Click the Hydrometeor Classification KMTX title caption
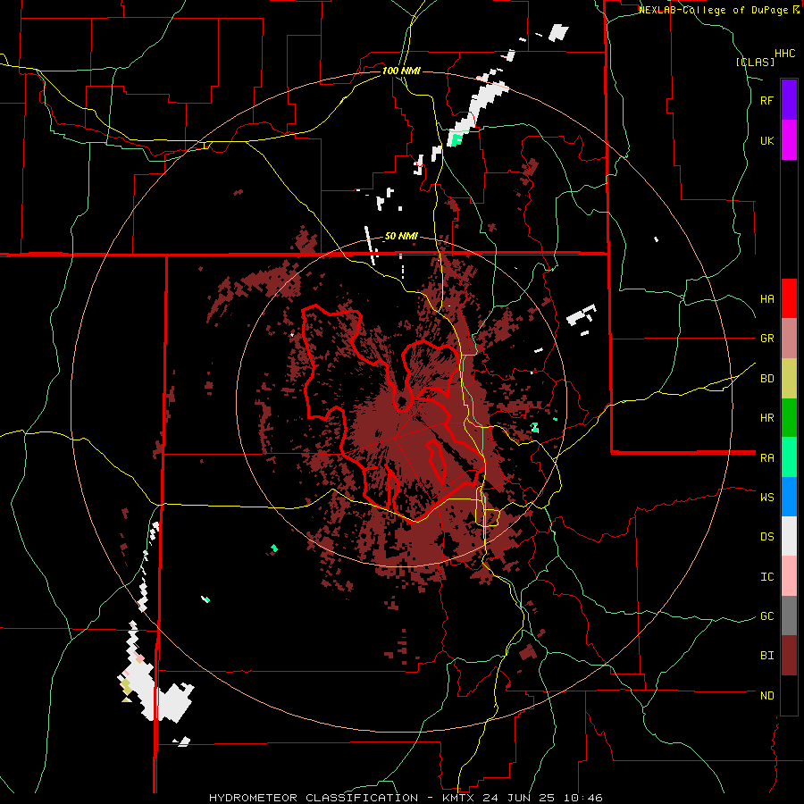 tap(406, 798)
